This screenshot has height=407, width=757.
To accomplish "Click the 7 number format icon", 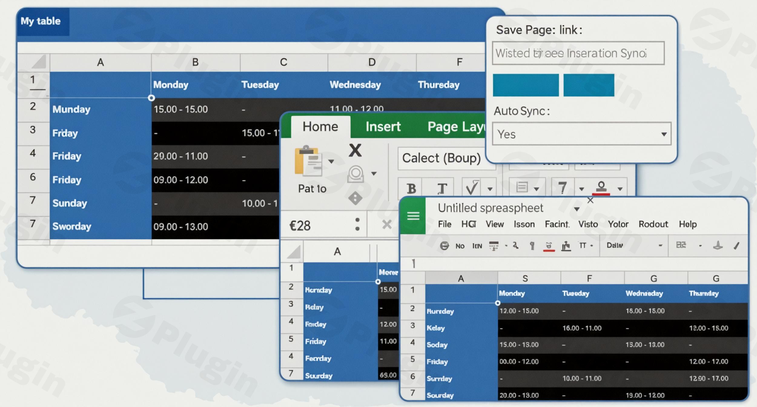I will [x=562, y=188].
